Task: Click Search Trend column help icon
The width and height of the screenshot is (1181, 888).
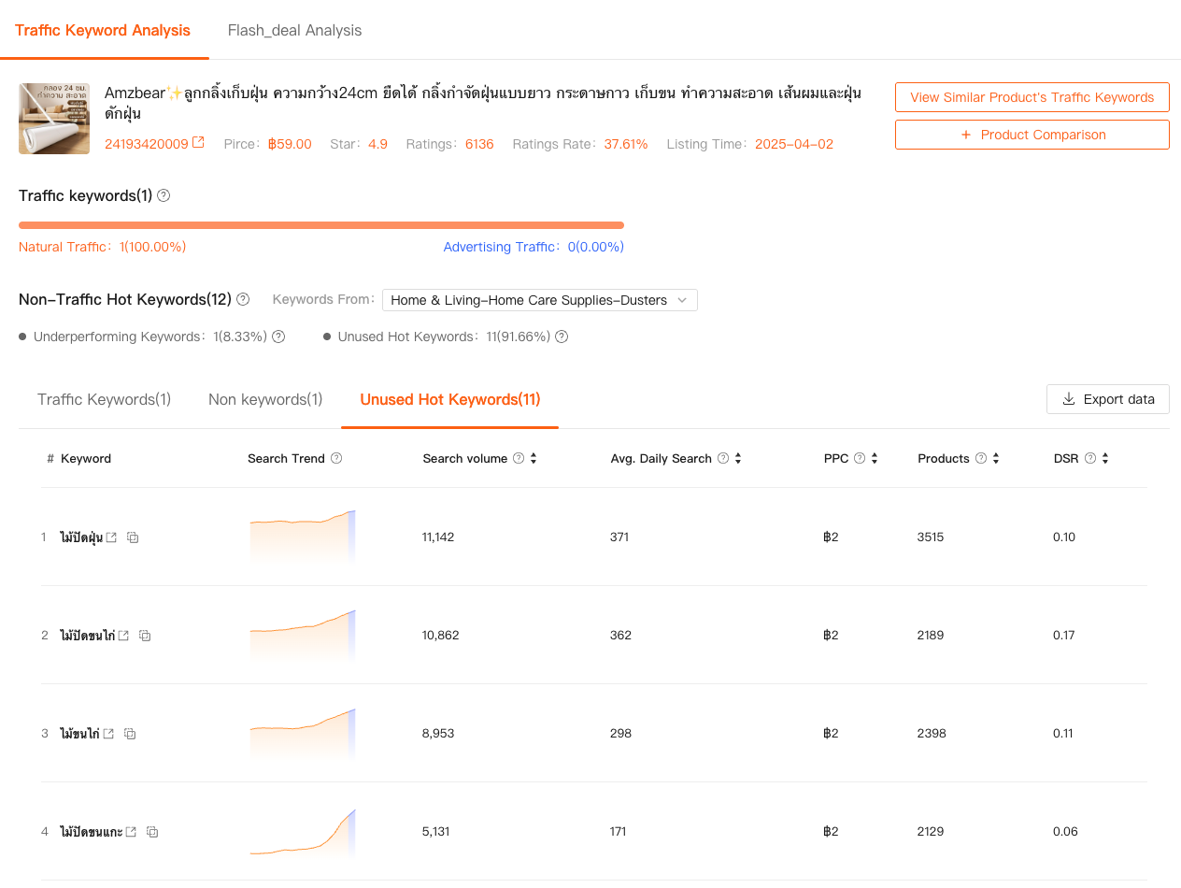Action: 336,458
